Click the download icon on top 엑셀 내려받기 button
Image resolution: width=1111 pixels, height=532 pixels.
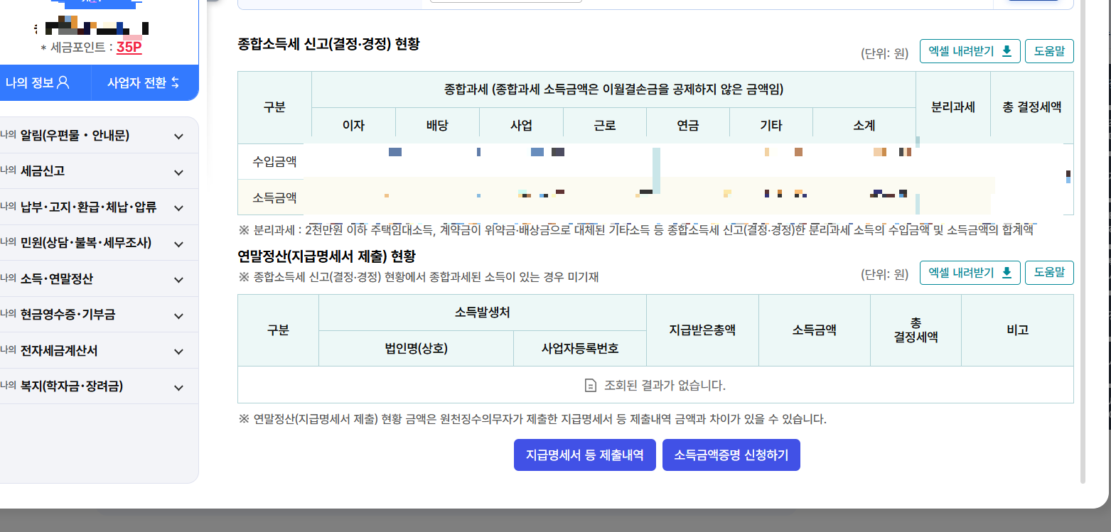pos(1005,50)
